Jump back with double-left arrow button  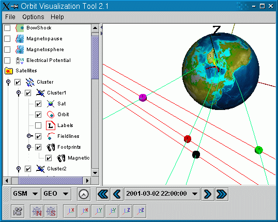(103, 194)
